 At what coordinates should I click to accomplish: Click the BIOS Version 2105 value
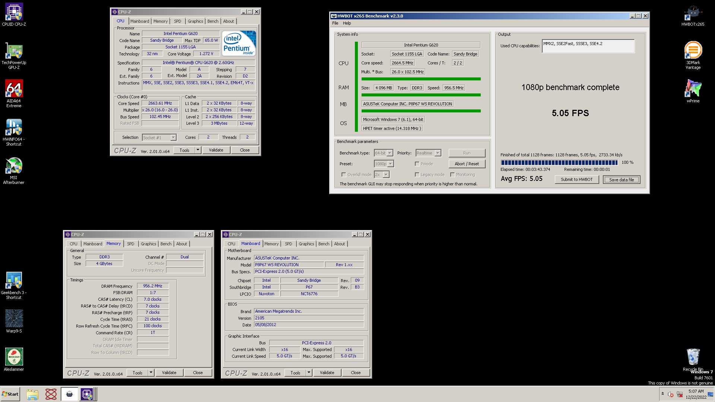click(x=309, y=318)
